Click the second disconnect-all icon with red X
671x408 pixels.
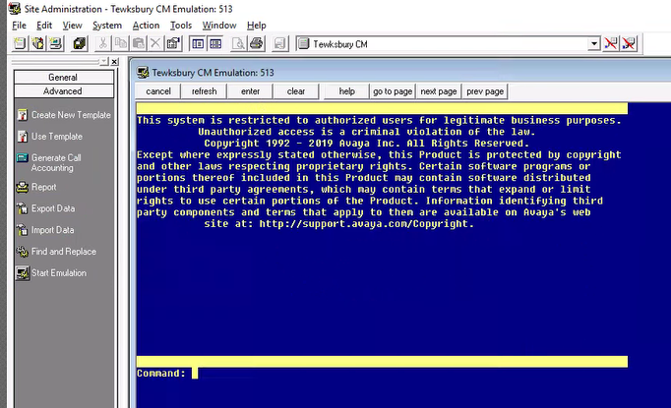click(629, 43)
